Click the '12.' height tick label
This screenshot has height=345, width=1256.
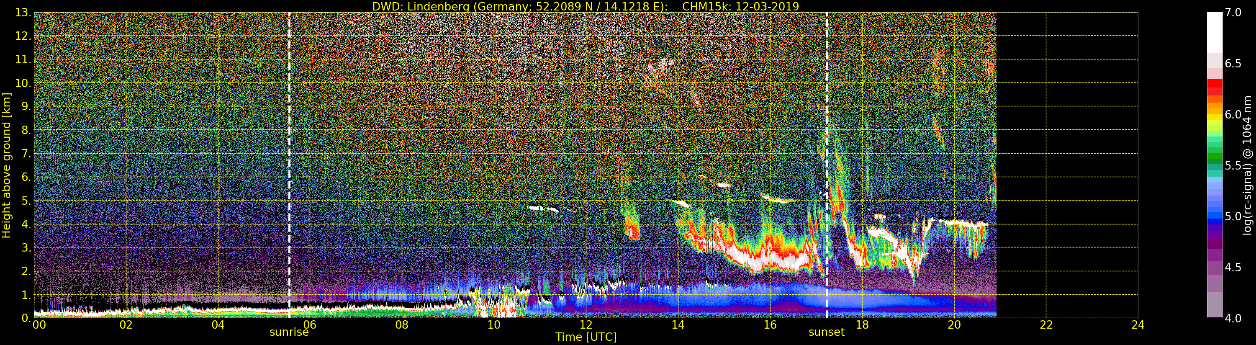click(x=23, y=36)
